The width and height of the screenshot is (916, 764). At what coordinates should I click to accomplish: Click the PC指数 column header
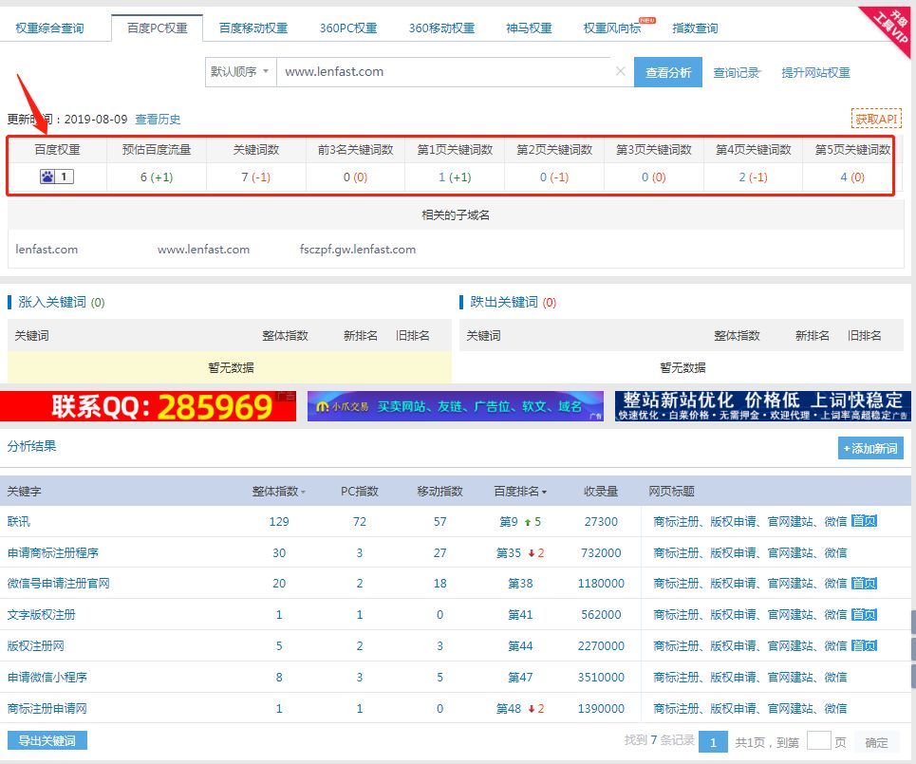[x=359, y=492]
